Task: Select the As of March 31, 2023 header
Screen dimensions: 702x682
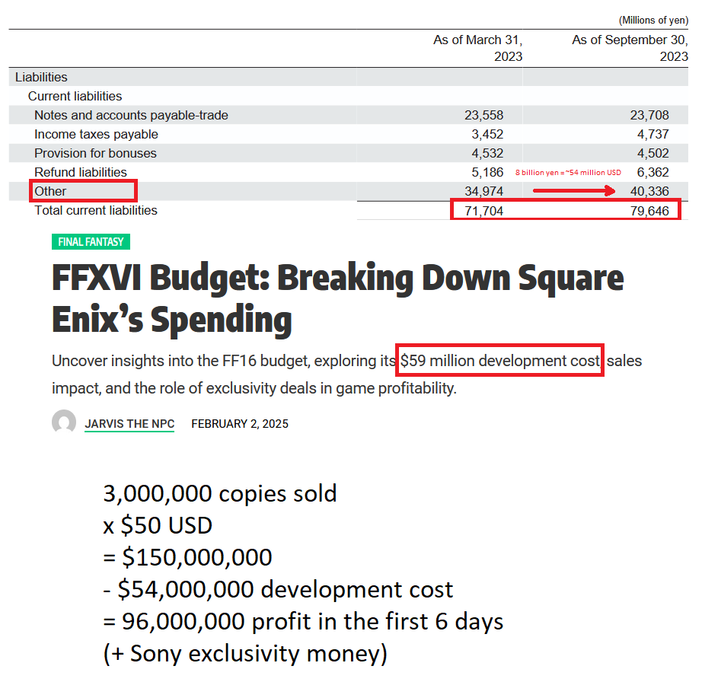Action: tap(477, 48)
